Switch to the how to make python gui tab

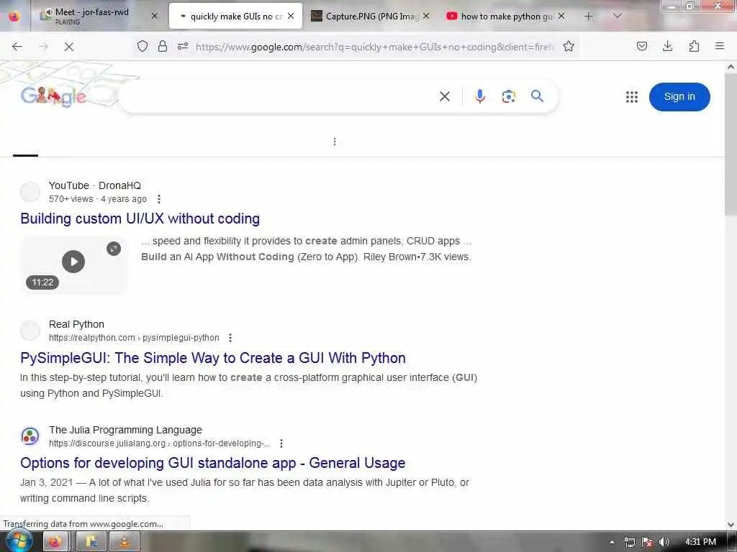point(506,16)
